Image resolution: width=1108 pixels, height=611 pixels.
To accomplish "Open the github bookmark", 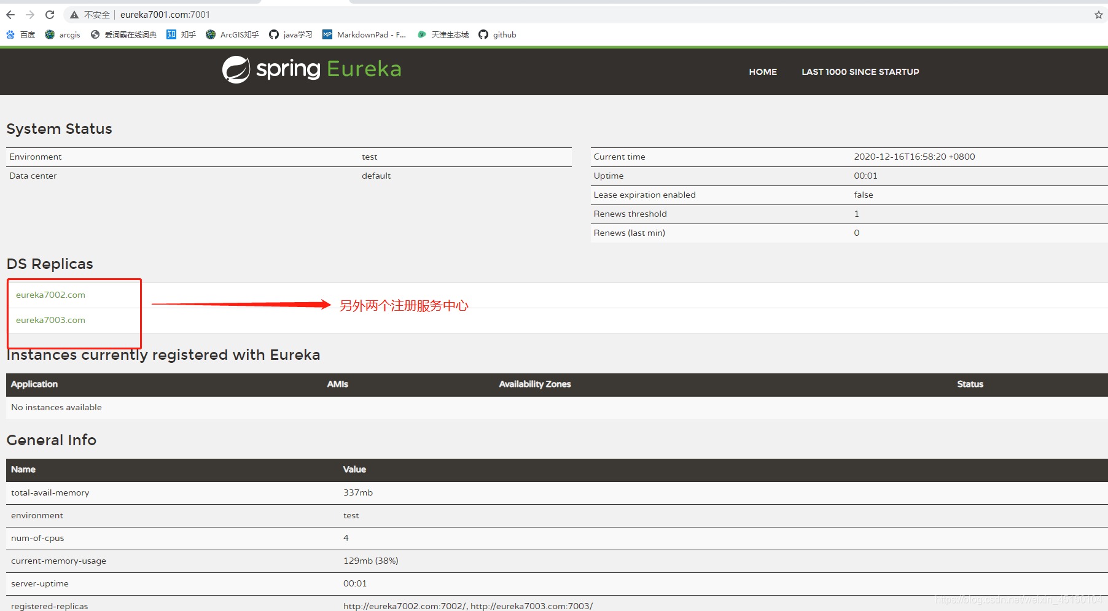I will click(x=497, y=35).
